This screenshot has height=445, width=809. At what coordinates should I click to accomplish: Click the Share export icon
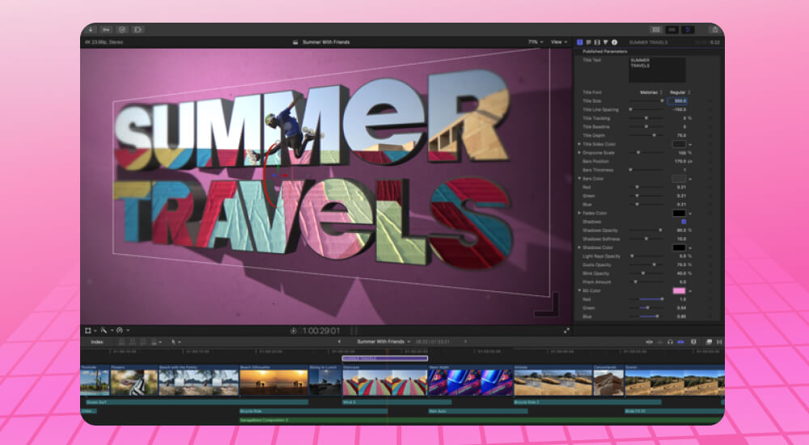point(714,30)
